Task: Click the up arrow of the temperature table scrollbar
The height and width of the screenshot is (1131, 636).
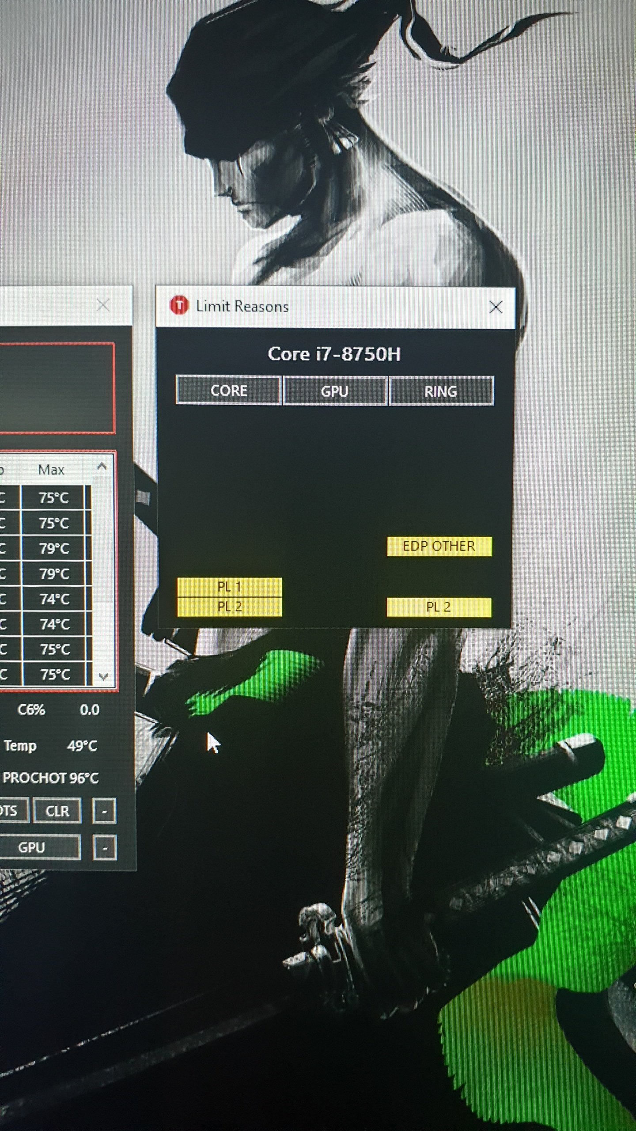Action: (x=102, y=467)
